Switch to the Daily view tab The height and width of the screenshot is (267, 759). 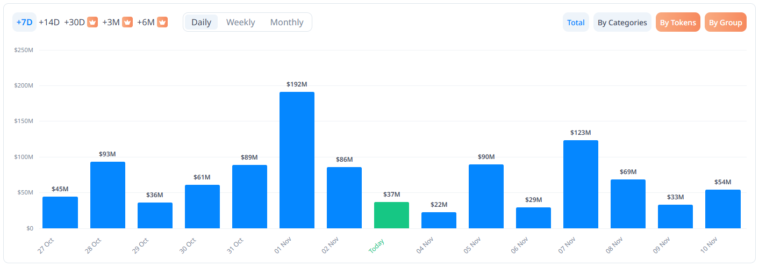point(201,22)
